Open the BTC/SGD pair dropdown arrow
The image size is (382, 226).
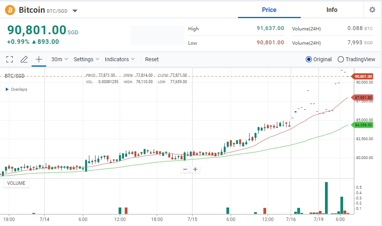pos(75,11)
